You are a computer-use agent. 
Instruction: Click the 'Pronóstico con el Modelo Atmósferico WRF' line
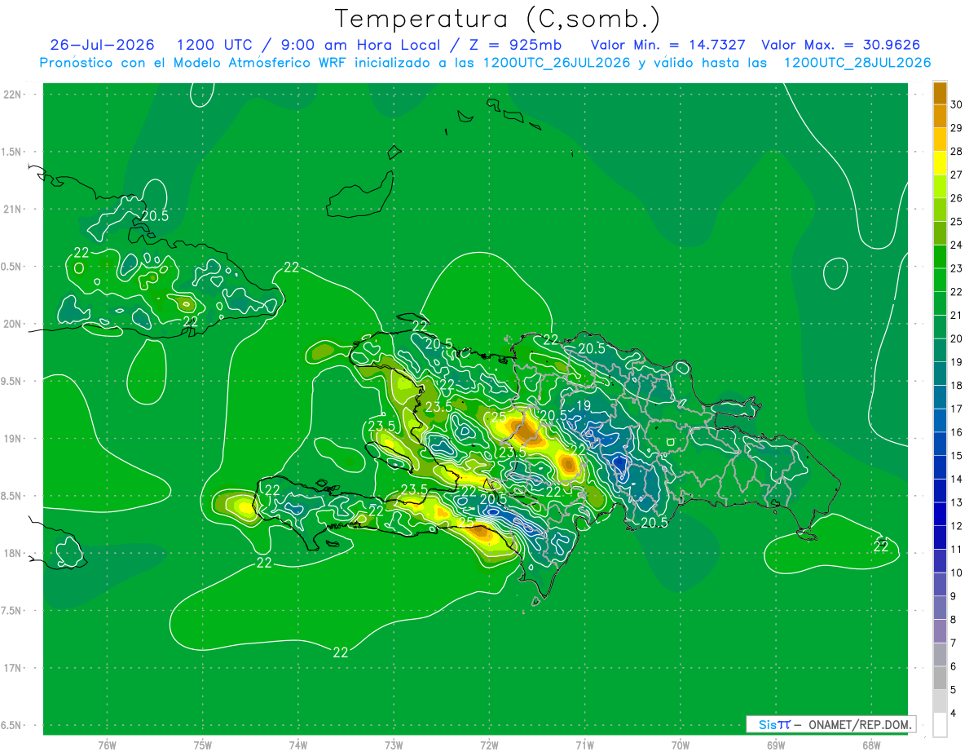pos(485,63)
